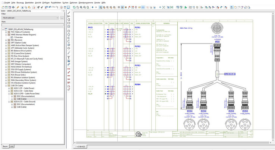Click the zoom in magnifier icon
The width and height of the screenshot is (275, 150).
point(81,7)
